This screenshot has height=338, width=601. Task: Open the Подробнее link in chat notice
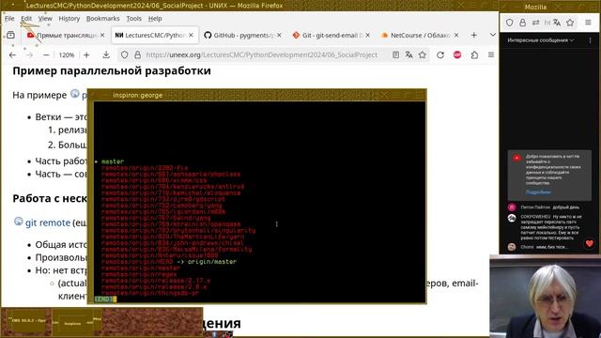(x=538, y=192)
